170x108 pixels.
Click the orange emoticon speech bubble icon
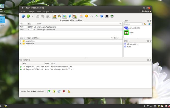pyautogui.click(x=86, y=16)
